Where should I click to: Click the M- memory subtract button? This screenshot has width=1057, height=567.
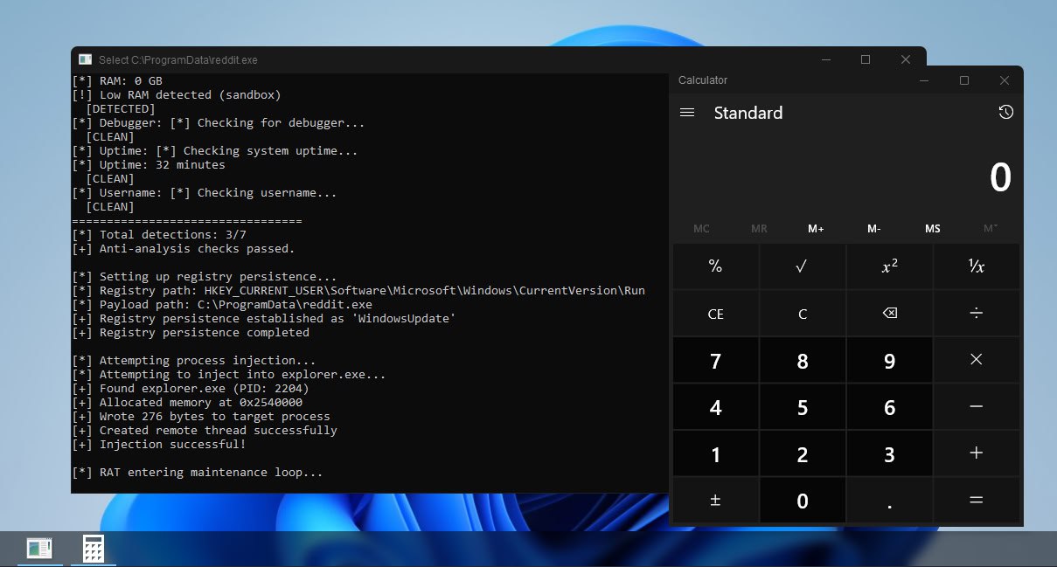click(x=874, y=229)
